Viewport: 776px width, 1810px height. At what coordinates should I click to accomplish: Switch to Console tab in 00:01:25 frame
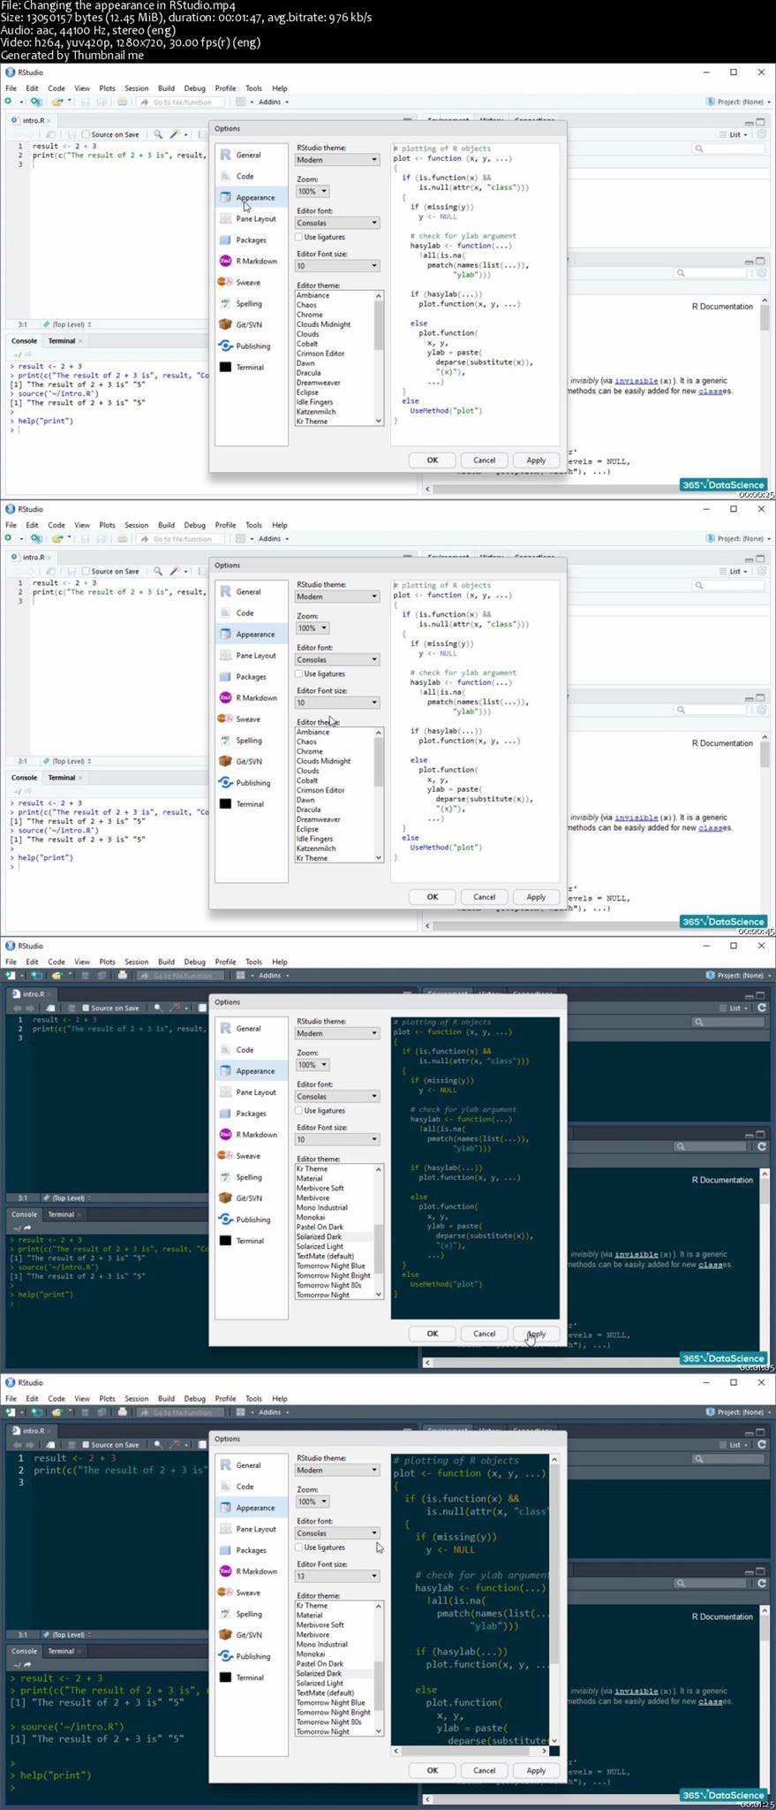pyautogui.click(x=24, y=1651)
